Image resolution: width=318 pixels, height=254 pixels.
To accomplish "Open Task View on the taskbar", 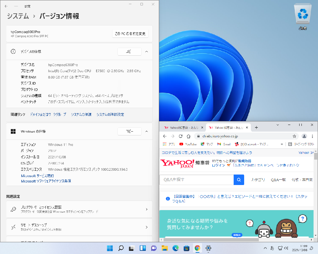I will (x=132, y=248).
